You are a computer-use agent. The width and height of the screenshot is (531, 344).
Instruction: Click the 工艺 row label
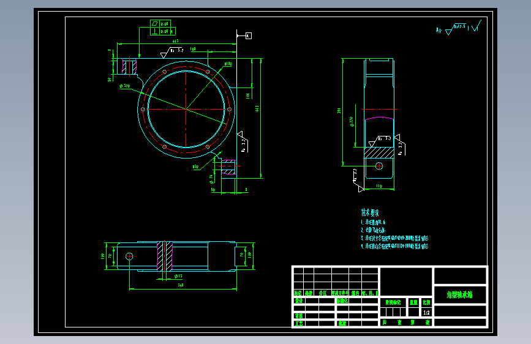[x=299, y=323]
